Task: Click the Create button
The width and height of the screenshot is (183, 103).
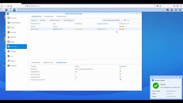Action: [x=33, y=20]
